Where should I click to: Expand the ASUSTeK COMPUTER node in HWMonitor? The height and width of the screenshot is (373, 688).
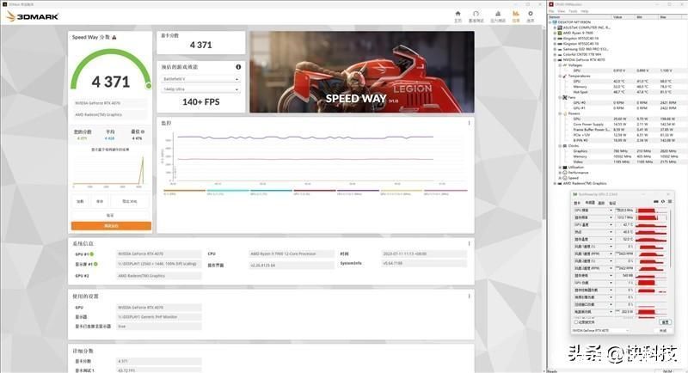point(555,28)
